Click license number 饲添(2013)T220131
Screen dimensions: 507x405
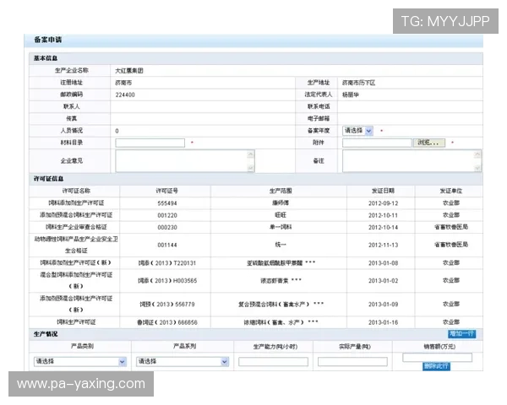click(167, 263)
